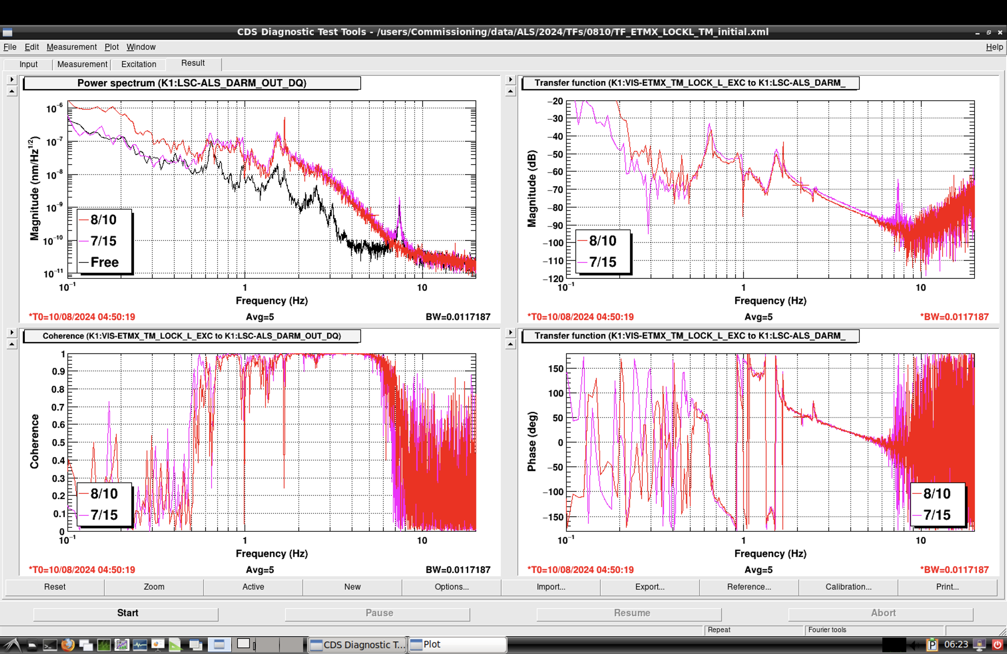Screen dimensions: 1007x654
Task: Click the clipboard manager tray icon
Action: point(932,645)
